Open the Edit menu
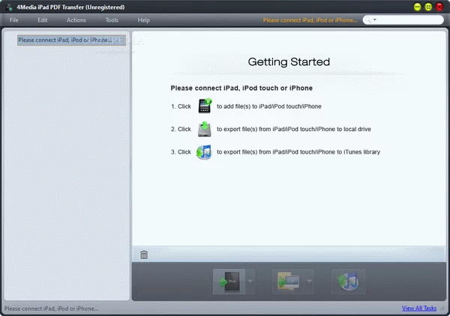The image size is (450, 316). point(43,20)
